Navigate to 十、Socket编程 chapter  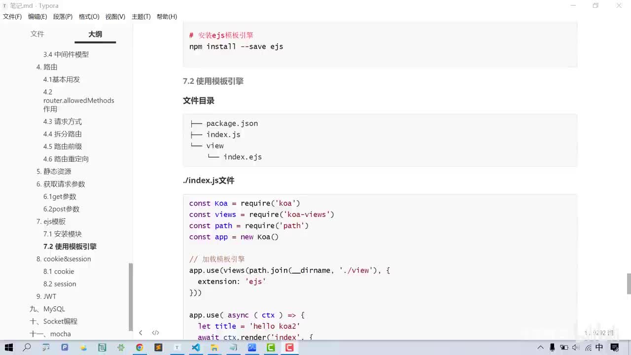click(x=54, y=321)
